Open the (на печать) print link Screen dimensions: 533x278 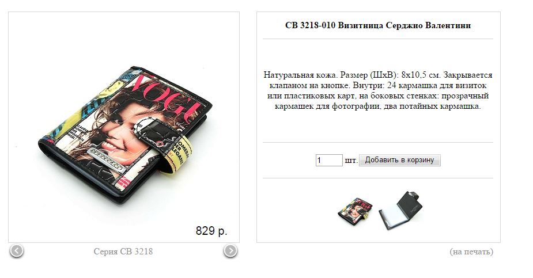point(471,252)
